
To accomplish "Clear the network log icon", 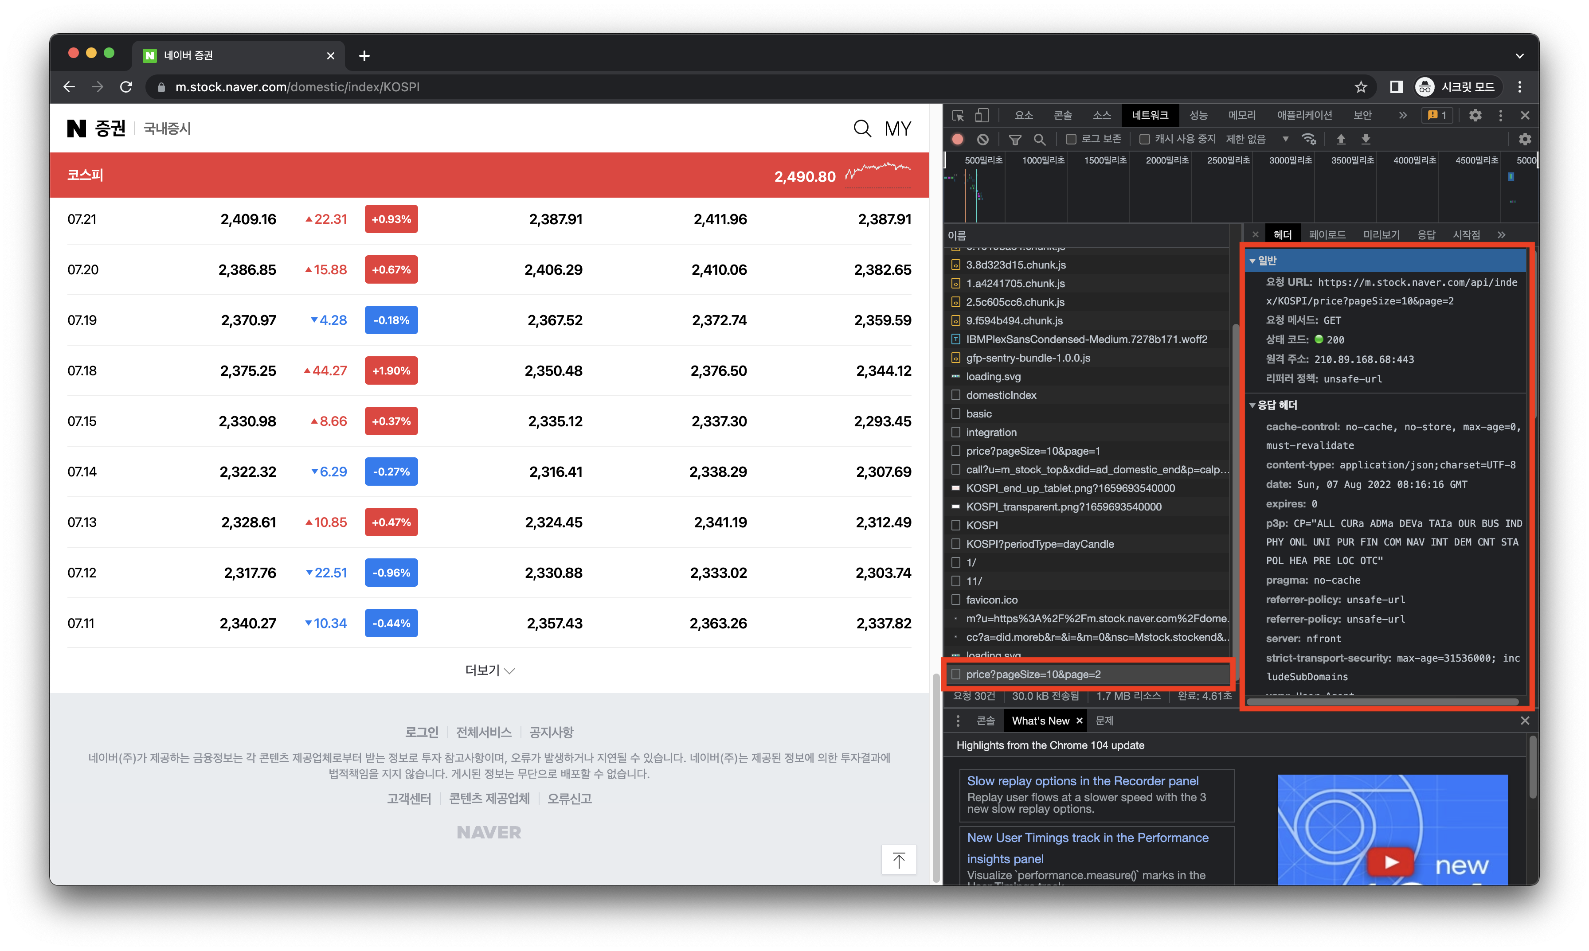I will tap(982, 139).
